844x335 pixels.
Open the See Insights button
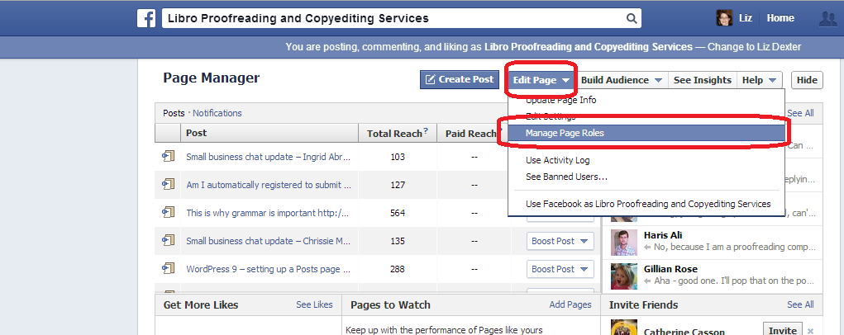click(702, 80)
